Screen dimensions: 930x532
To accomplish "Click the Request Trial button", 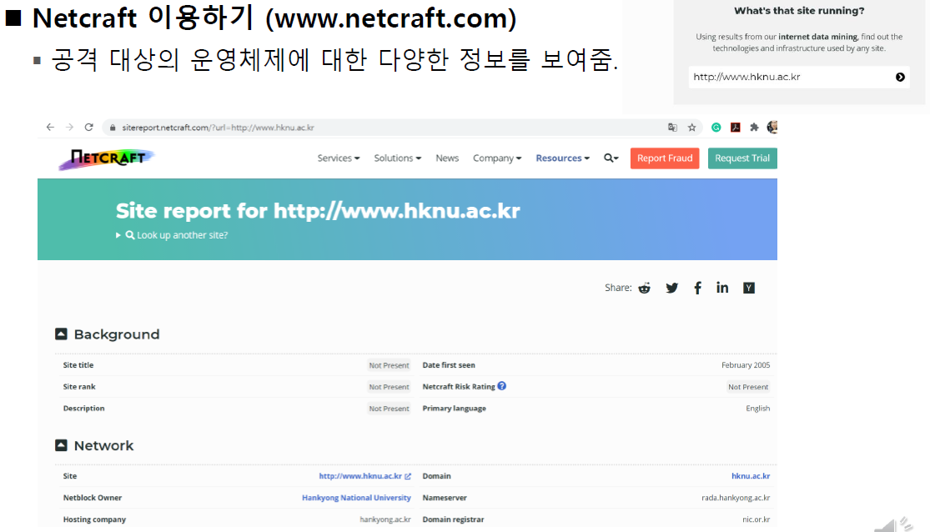I will [x=742, y=158].
